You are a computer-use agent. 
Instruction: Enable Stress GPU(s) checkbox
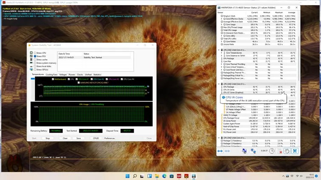[35, 70]
